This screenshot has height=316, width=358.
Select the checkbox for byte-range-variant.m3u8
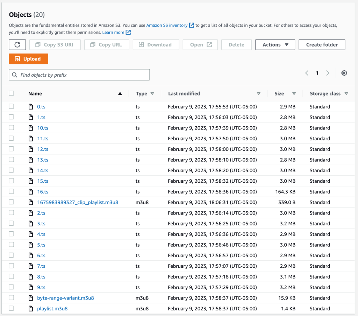pos(12,297)
